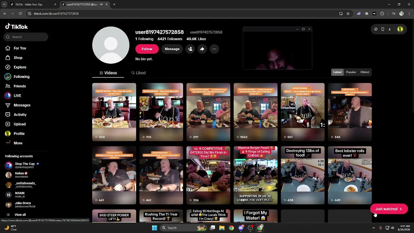The height and width of the screenshot is (233, 414).
Task: Click the profile avatar picture
Action: [111, 45]
